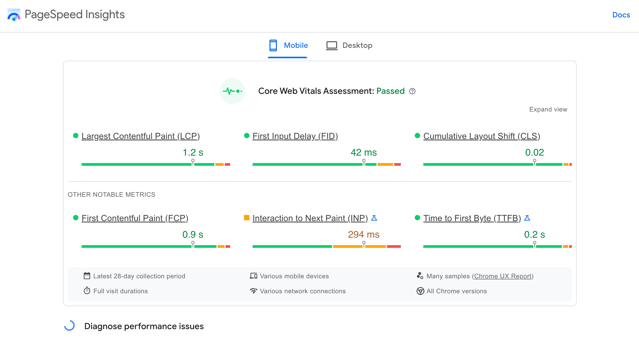Click the INP distribution bar marker

click(364, 244)
